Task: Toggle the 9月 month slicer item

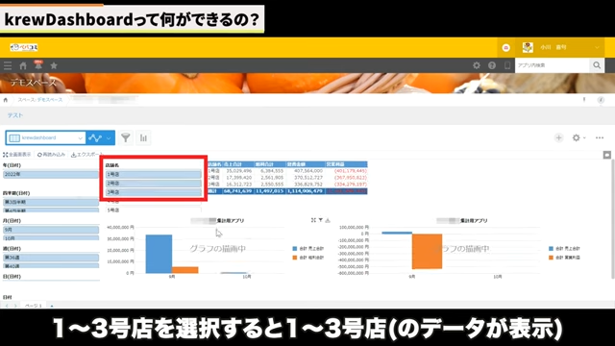Action: (51, 230)
